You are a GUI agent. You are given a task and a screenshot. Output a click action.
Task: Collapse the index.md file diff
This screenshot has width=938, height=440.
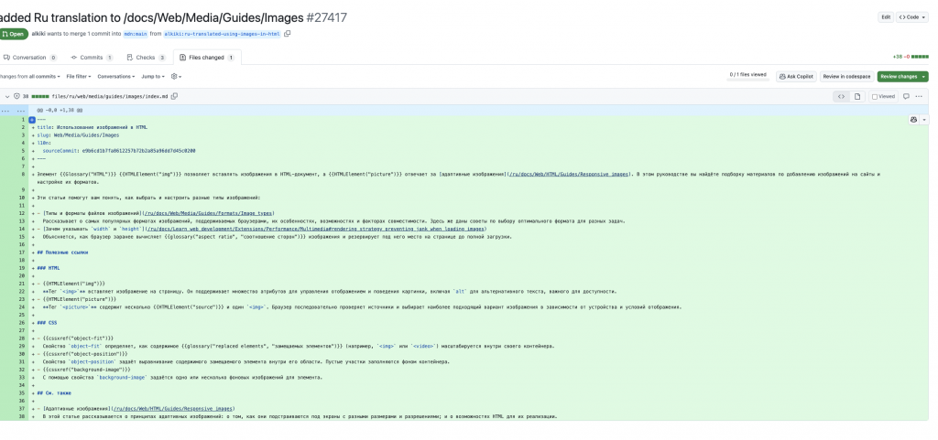[x=7, y=96]
